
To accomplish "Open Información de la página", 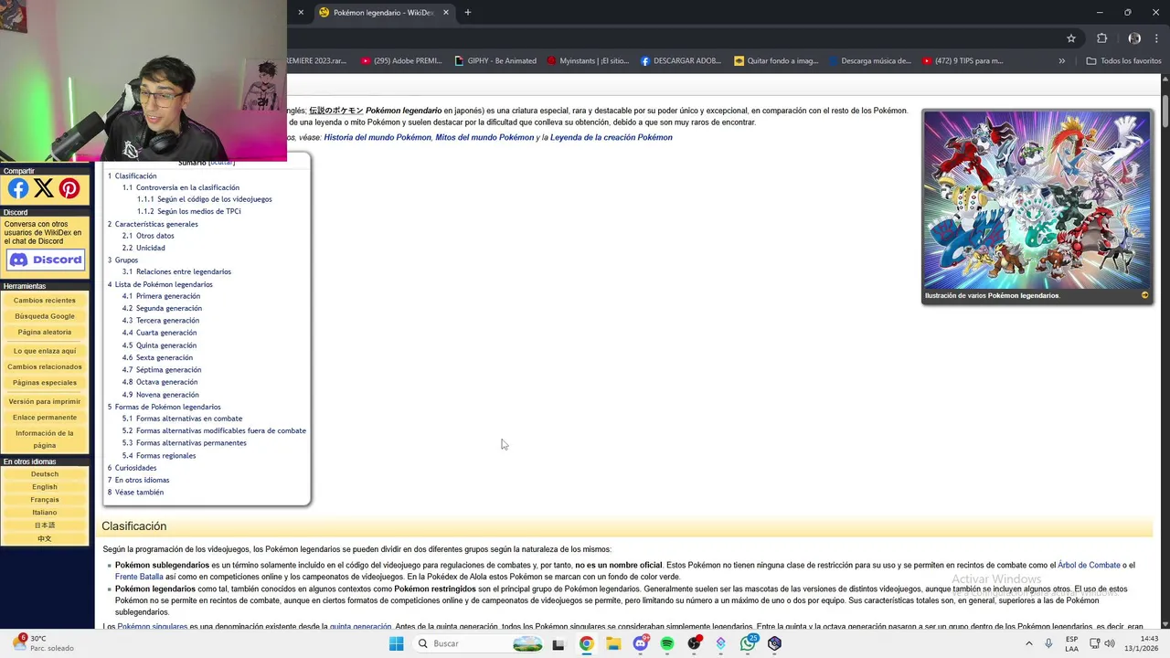I will (x=45, y=440).
